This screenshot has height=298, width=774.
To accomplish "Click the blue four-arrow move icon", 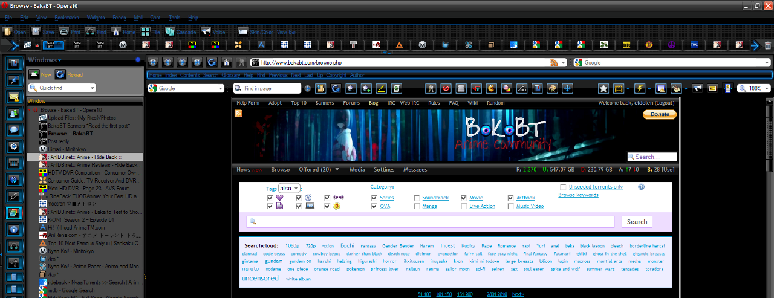I will (x=567, y=88).
